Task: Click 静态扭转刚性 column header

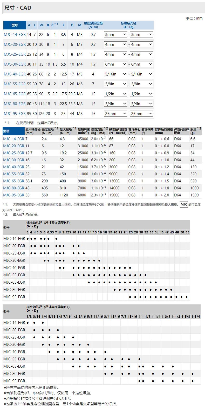Action: point(118,131)
